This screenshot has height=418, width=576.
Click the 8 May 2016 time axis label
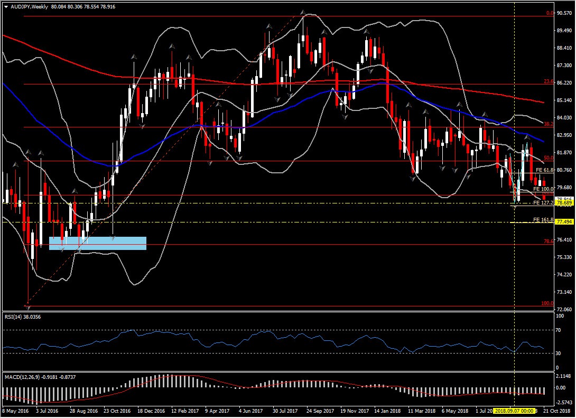(x=16, y=410)
